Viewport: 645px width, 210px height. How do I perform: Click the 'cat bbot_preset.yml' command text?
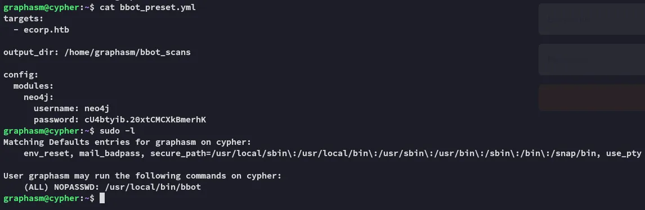click(147, 7)
